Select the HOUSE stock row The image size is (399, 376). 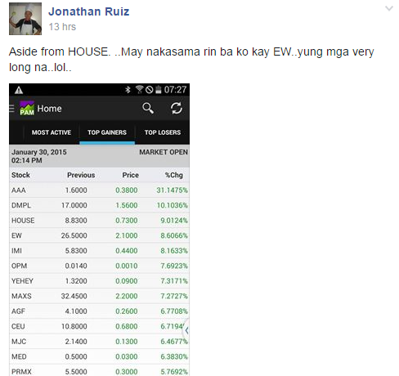pyautogui.click(x=99, y=221)
